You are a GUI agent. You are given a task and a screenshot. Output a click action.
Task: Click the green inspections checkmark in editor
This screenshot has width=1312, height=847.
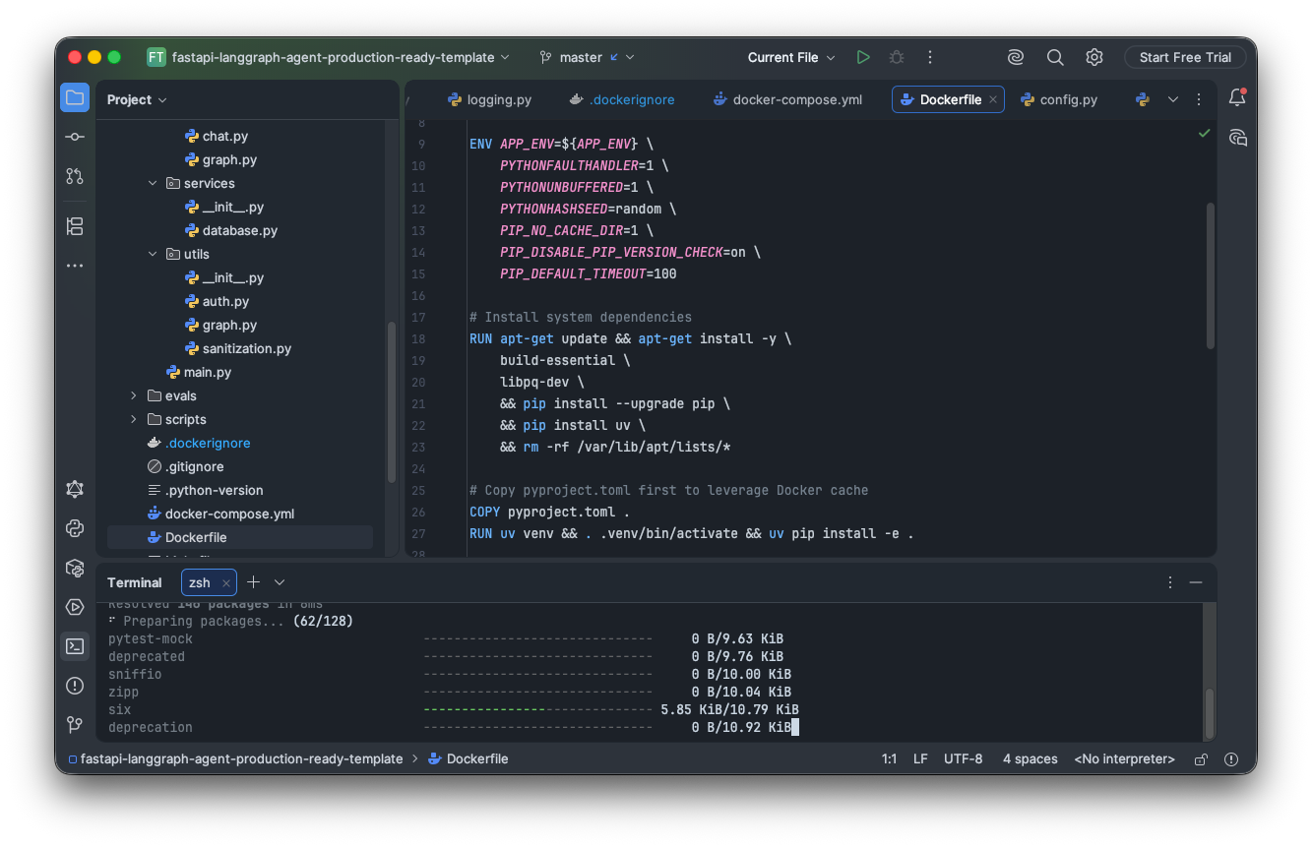(x=1204, y=132)
